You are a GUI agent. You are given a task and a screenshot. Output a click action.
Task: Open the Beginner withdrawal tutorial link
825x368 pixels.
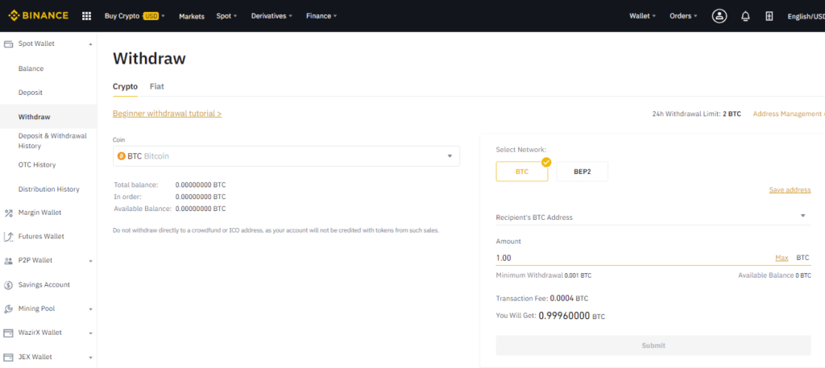(x=167, y=114)
